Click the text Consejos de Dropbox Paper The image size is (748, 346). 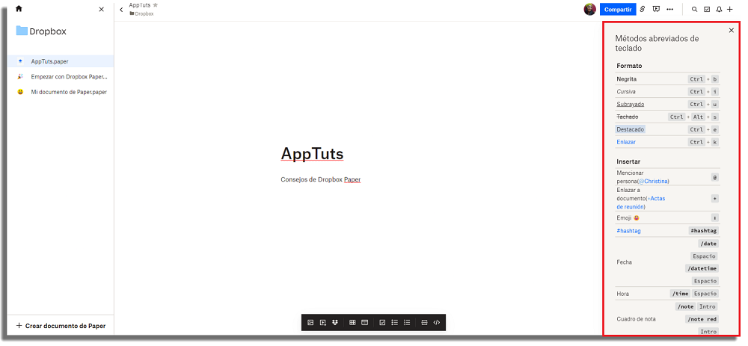[321, 179]
